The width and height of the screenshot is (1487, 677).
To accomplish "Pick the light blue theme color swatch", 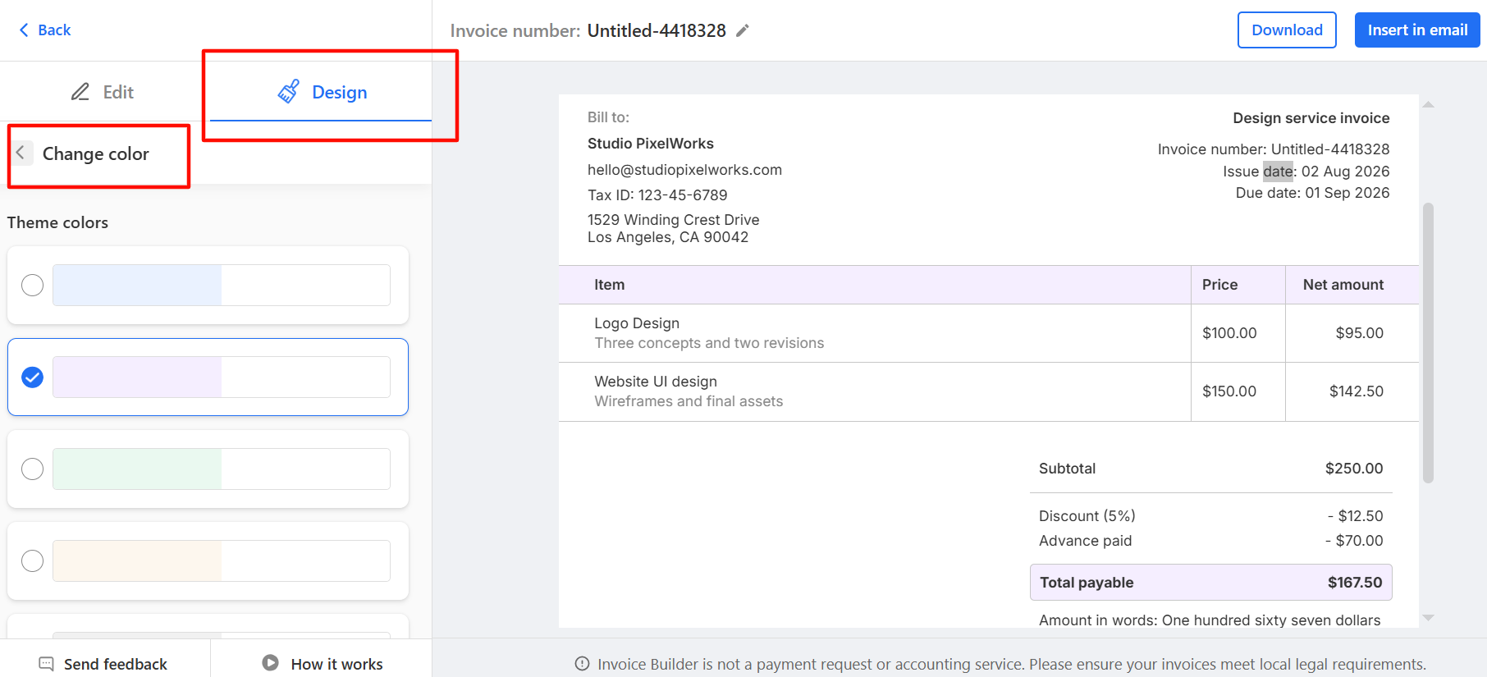I will pyautogui.click(x=222, y=285).
